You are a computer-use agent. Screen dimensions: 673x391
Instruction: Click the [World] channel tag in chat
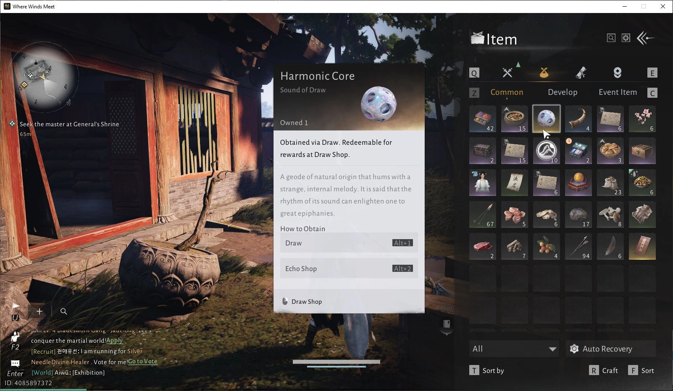click(x=42, y=373)
